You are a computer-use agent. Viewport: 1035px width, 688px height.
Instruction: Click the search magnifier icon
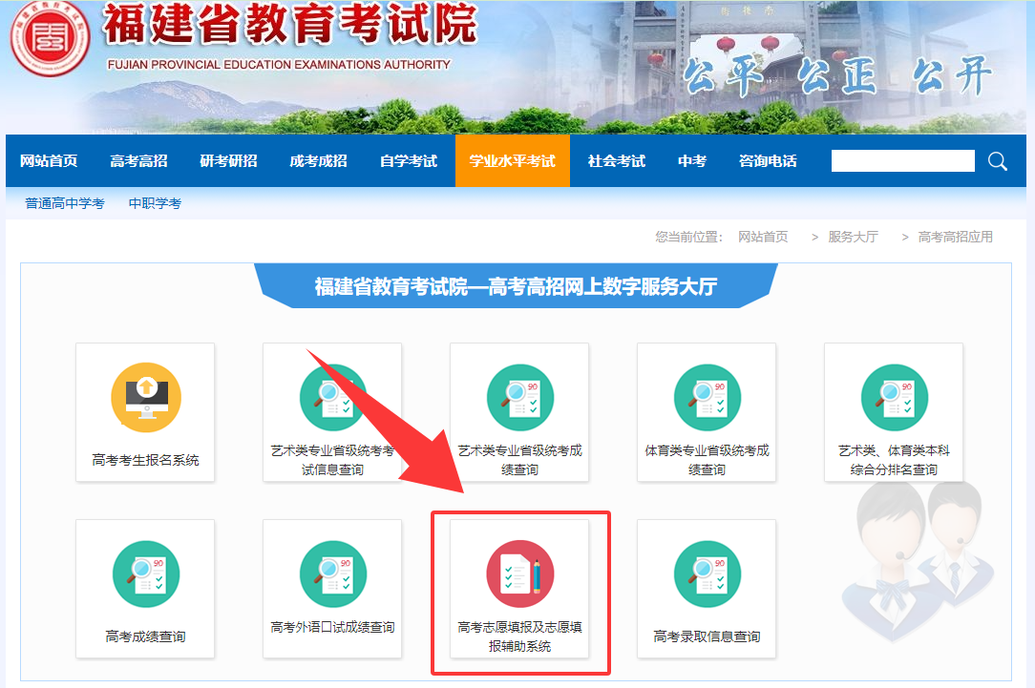point(998,161)
